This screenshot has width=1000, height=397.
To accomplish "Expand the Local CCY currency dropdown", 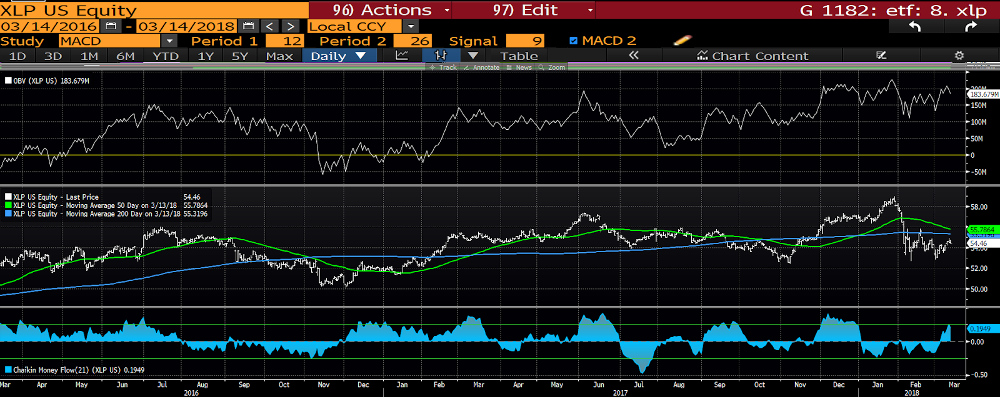I will [411, 26].
